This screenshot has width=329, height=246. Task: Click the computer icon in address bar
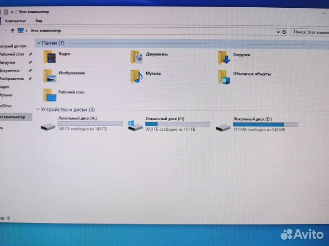coord(21,31)
